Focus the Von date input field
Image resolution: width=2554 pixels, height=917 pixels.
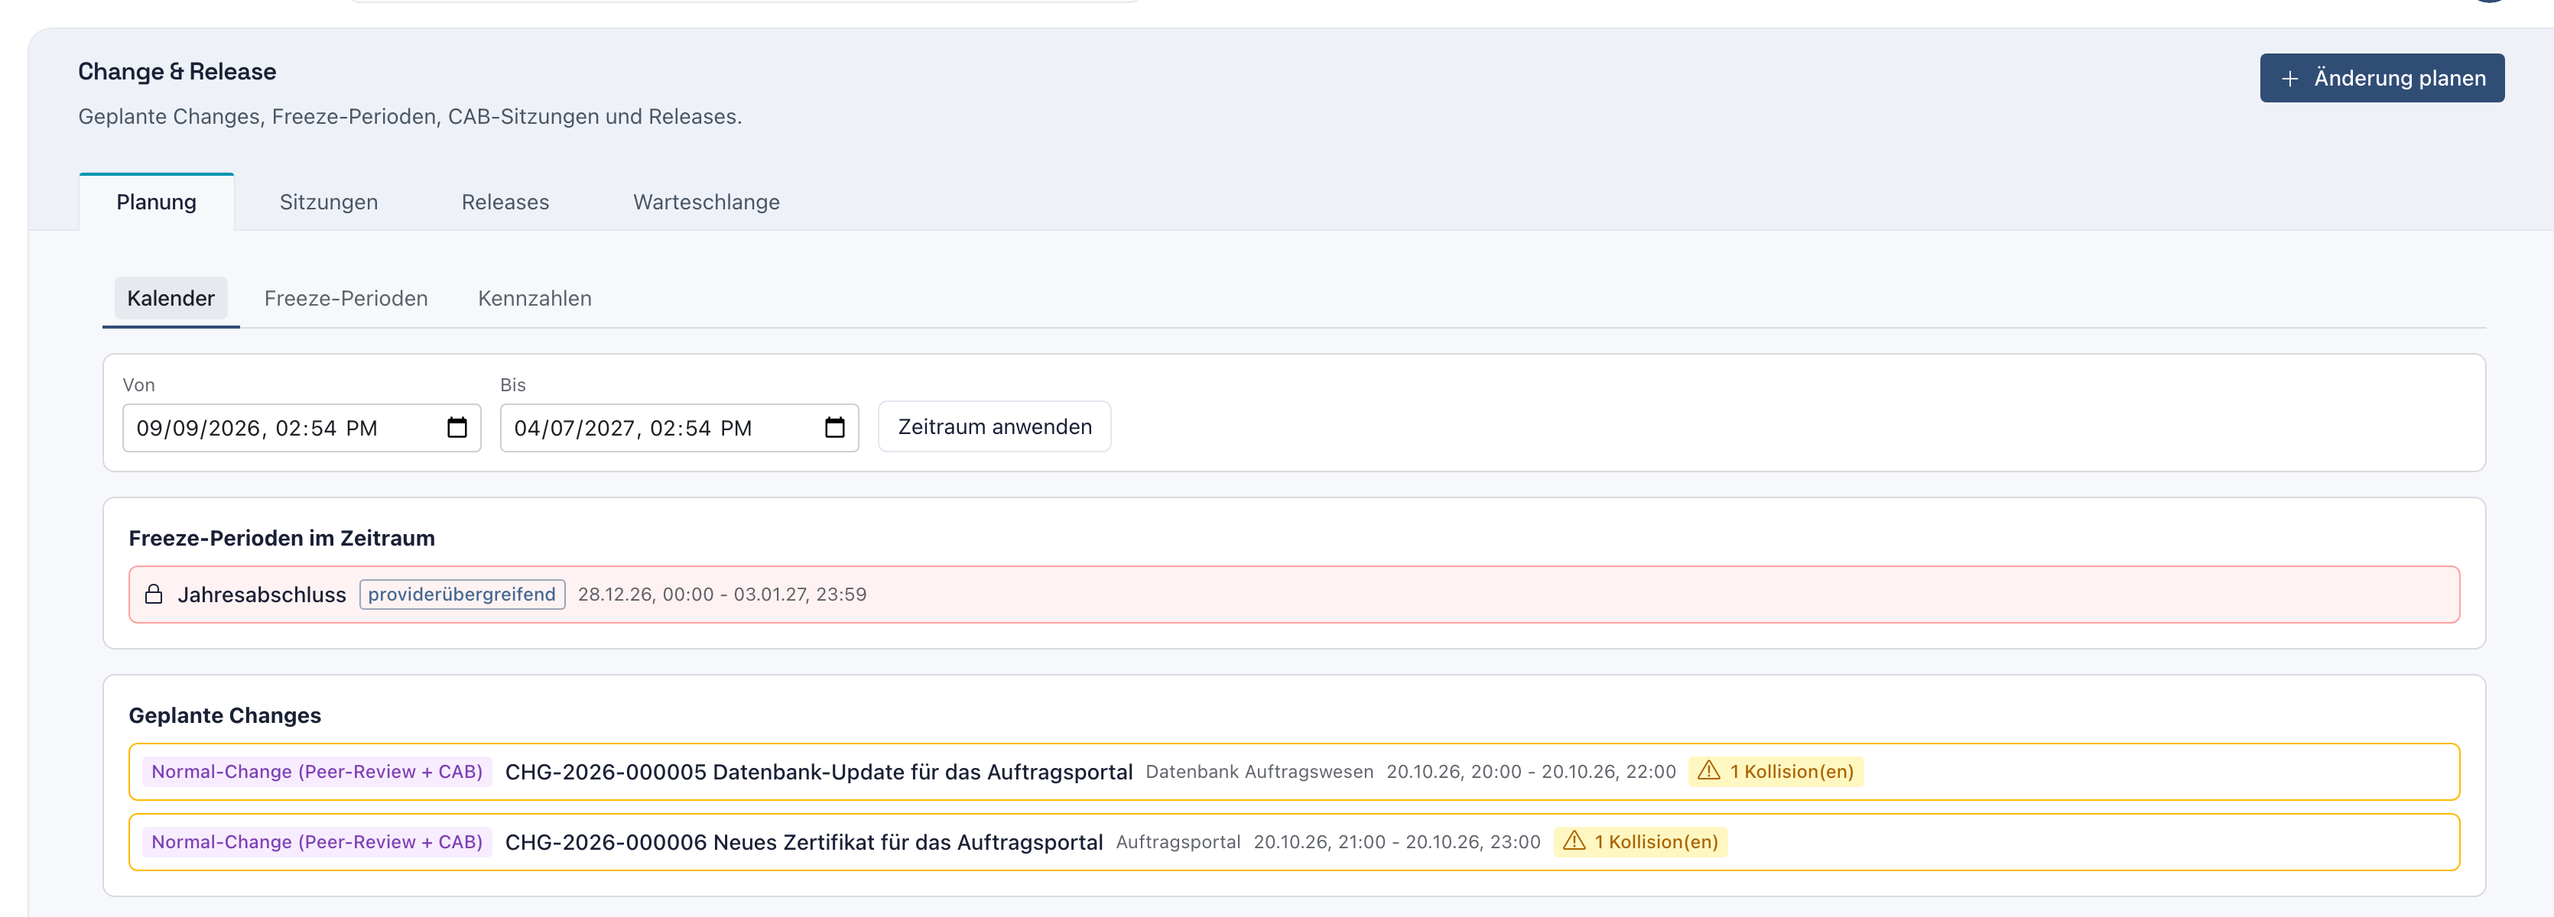[301, 428]
